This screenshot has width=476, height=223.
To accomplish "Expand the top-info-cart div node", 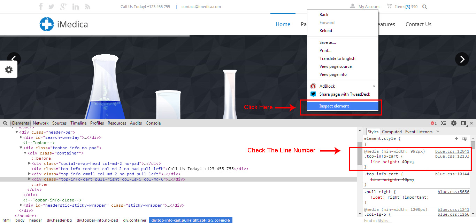I will point(30,179).
